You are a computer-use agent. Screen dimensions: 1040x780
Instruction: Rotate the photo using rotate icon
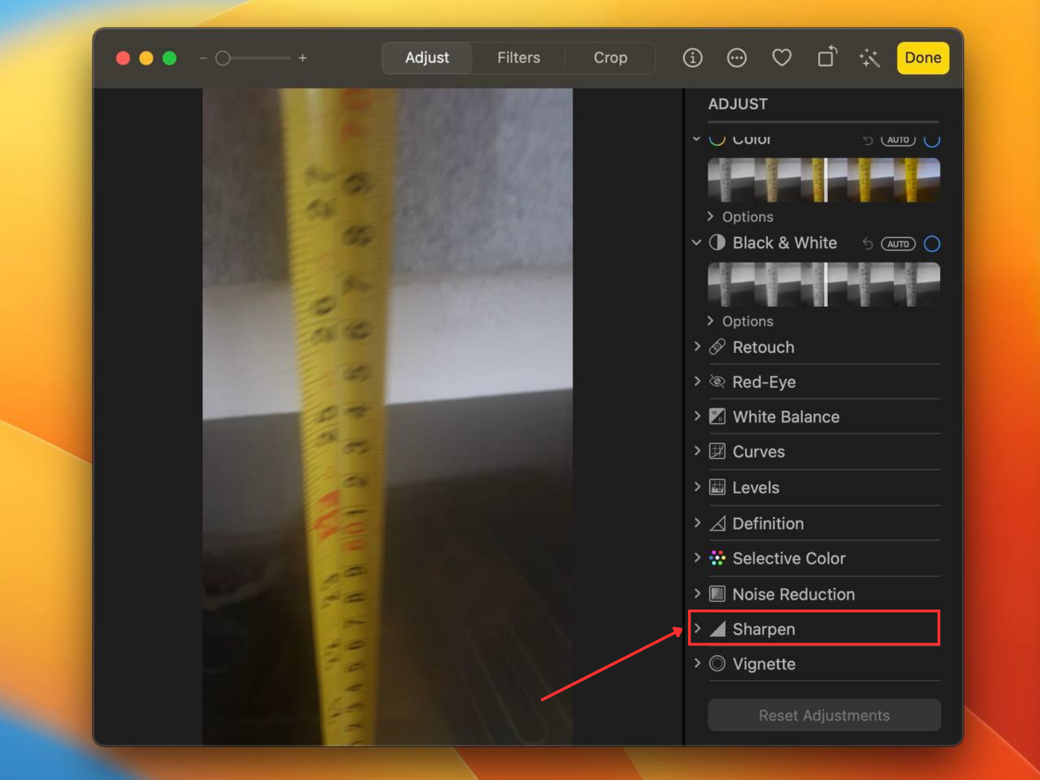tap(826, 57)
